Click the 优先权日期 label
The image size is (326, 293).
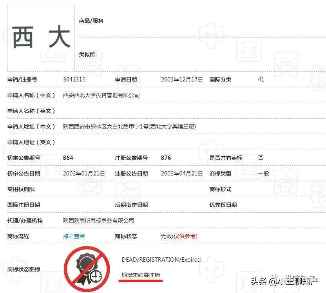point(223,205)
